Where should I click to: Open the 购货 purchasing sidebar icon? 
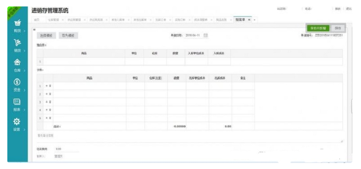click(17, 23)
